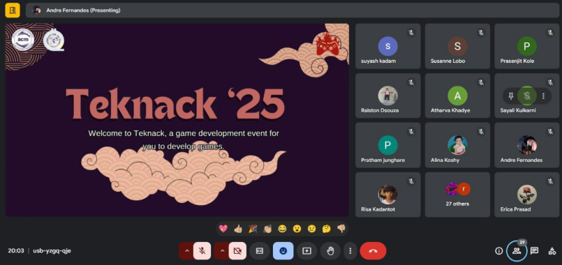Image resolution: width=562 pixels, height=265 pixels.
Task: Open more options on Sayali Kulkarni tile
Action: click(x=543, y=96)
